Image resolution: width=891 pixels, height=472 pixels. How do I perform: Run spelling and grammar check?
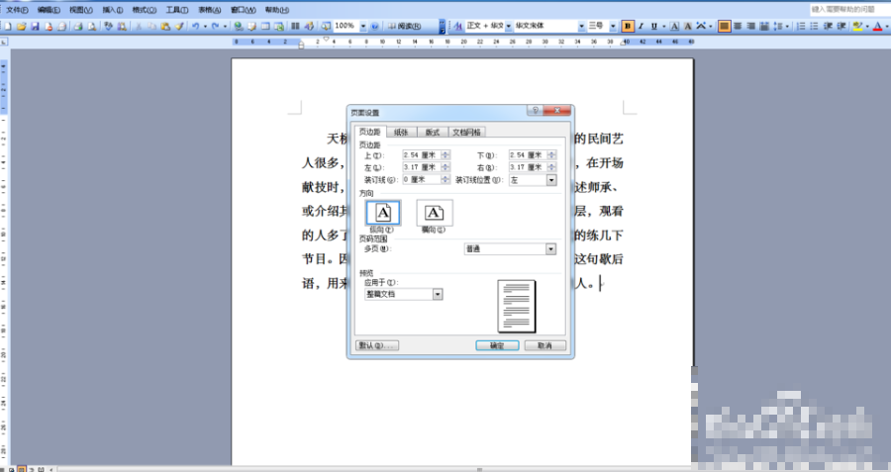[x=108, y=26]
